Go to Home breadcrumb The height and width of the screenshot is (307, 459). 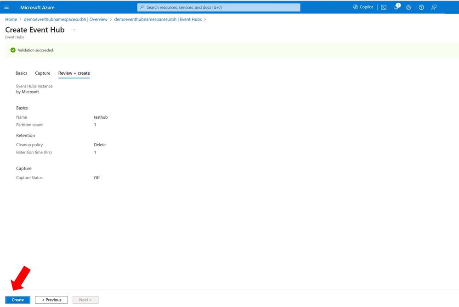pyautogui.click(x=11, y=19)
